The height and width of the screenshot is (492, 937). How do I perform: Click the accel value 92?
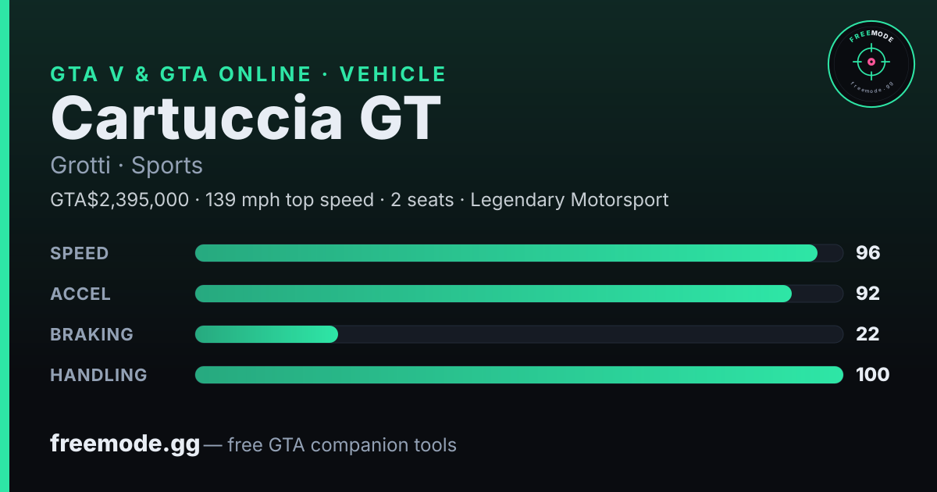click(x=868, y=294)
